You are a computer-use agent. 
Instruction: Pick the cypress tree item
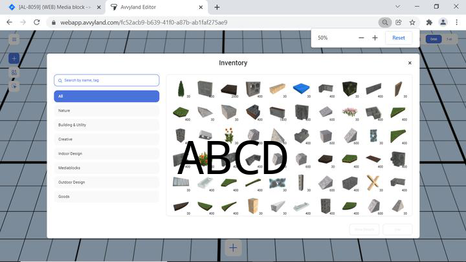(x=181, y=89)
